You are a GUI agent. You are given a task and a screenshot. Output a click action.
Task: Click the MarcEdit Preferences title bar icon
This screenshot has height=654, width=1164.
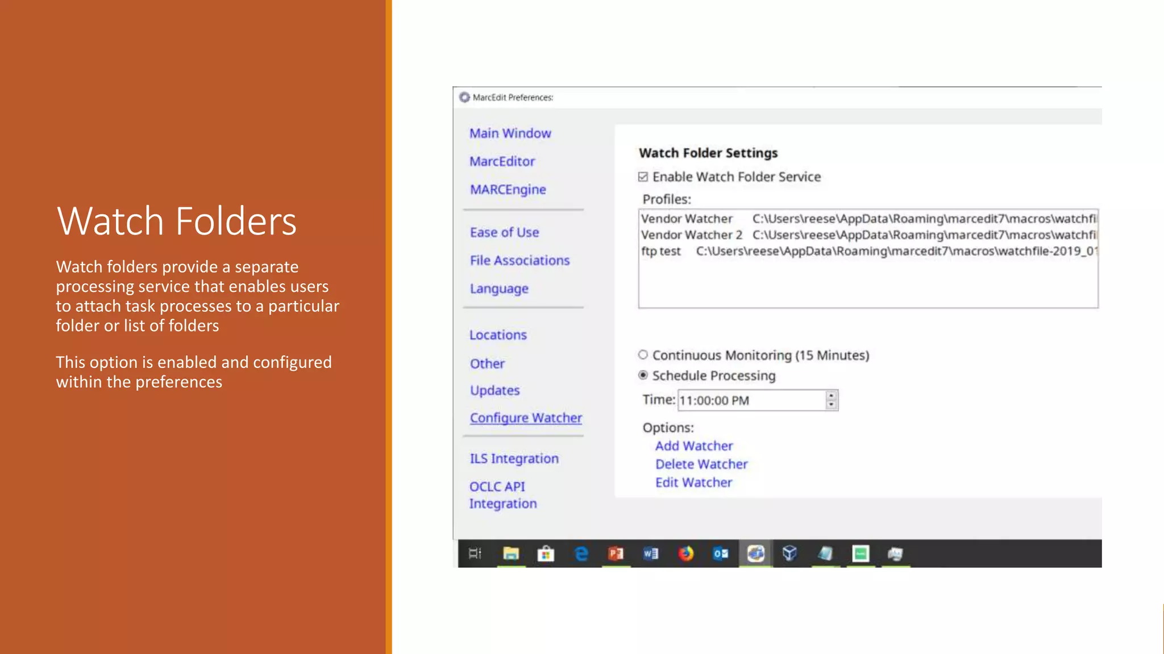(x=464, y=97)
